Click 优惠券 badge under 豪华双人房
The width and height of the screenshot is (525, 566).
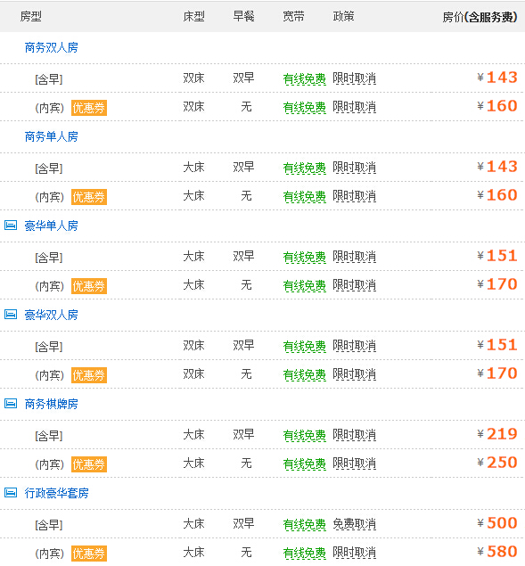click(89, 375)
